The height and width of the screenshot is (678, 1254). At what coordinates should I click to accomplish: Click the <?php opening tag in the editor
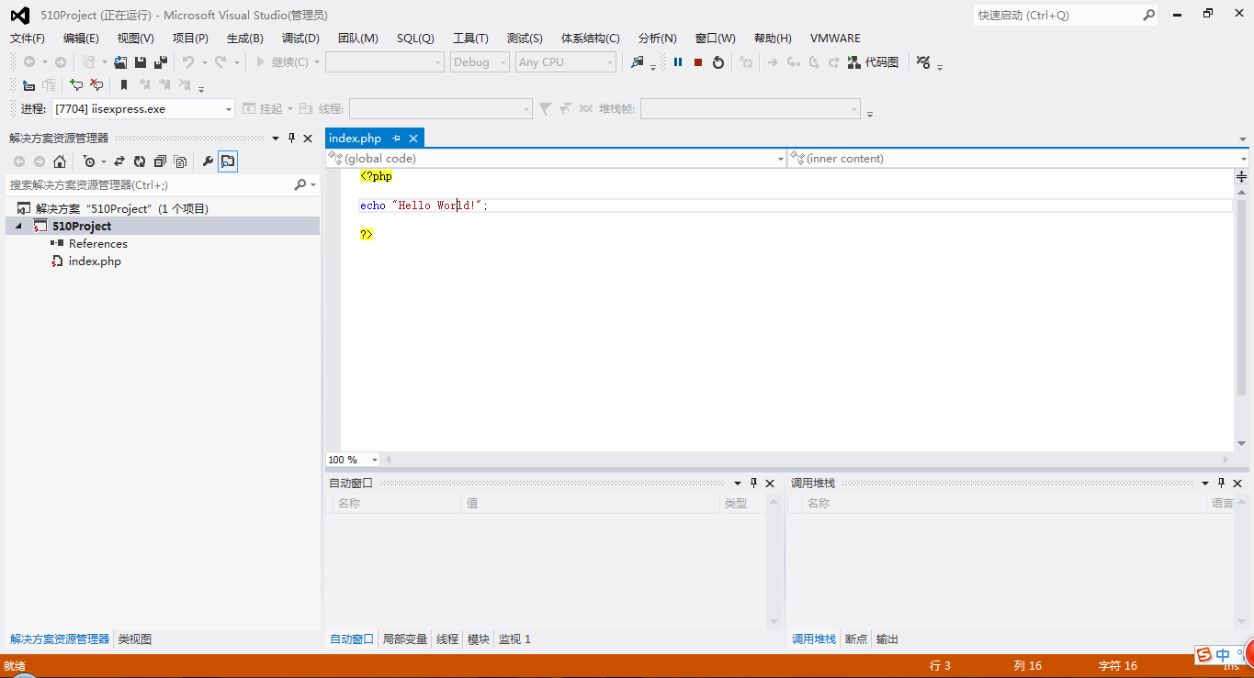(x=376, y=176)
